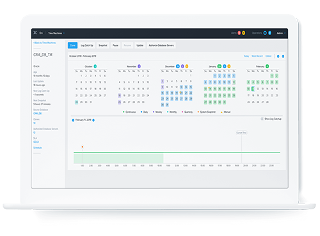
Task: Expand the Admin user dropdown
Action: point(281,33)
